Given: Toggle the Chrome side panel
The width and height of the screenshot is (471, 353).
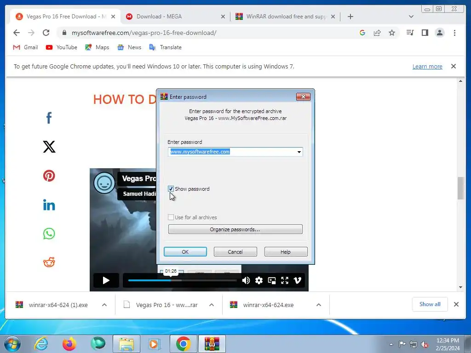Looking at the screenshot, I should (x=425, y=33).
